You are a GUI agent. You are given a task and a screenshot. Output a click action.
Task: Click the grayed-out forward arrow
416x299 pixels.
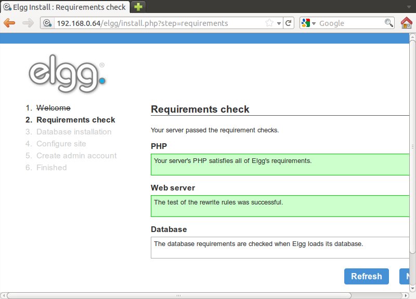coord(28,23)
